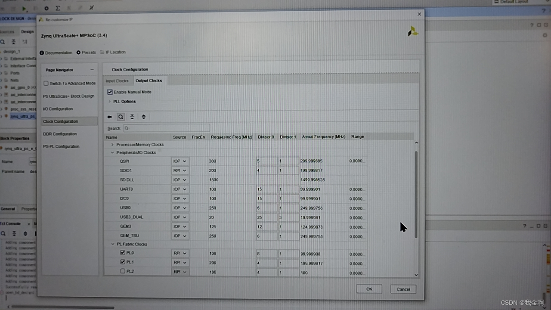Close the Re-customize IP dialog

(419, 14)
